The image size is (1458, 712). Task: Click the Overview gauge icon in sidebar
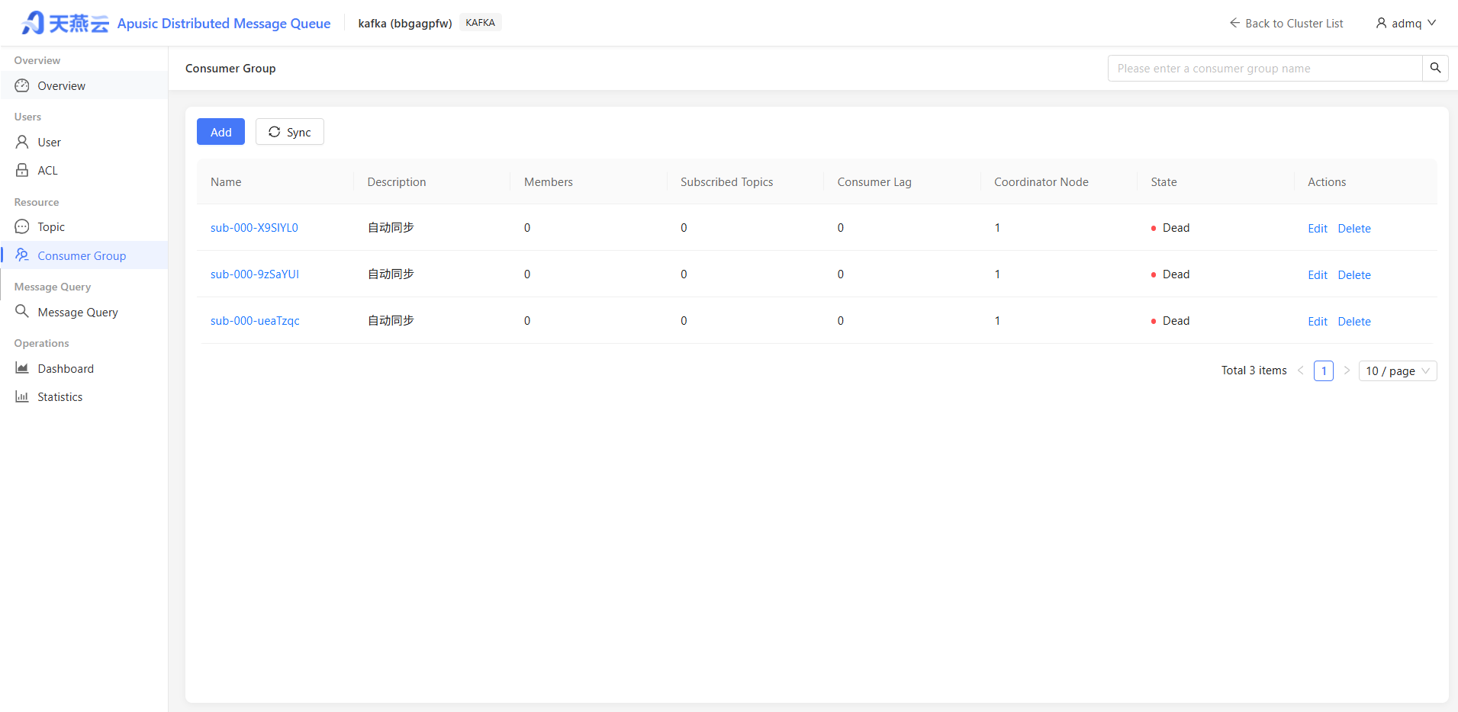pyautogui.click(x=22, y=85)
